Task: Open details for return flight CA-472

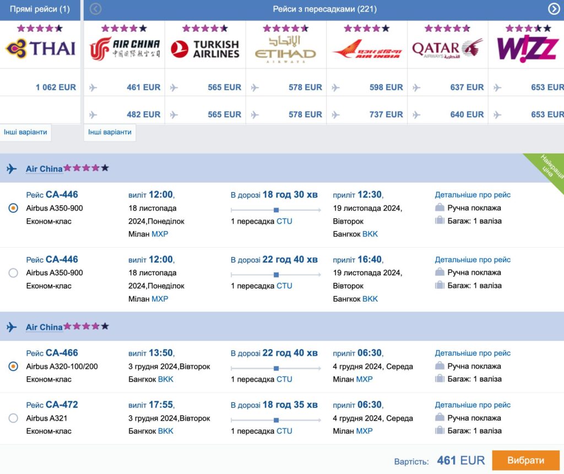Action: point(473,405)
